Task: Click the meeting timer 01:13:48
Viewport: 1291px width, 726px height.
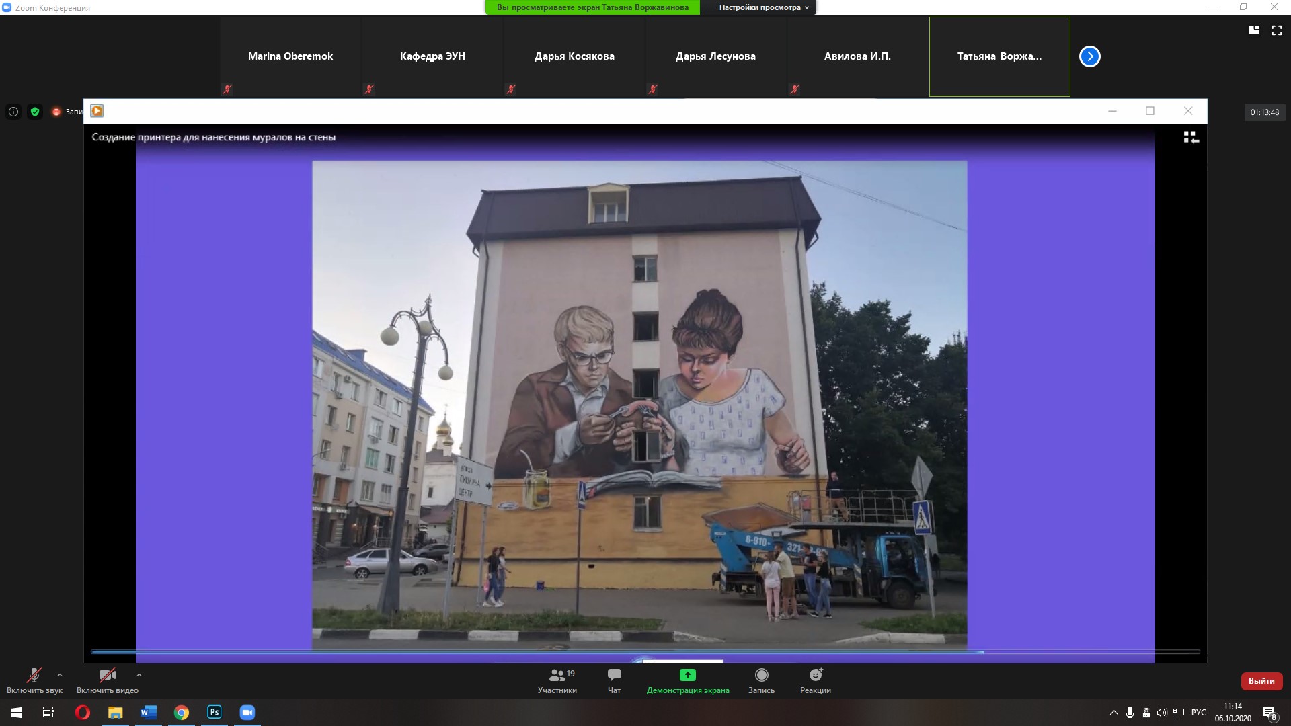Action: pyautogui.click(x=1265, y=112)
